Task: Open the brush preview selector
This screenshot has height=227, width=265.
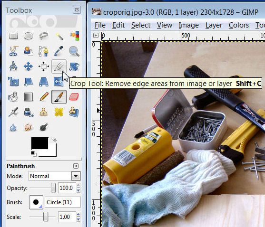Action: tap(36, 202)
